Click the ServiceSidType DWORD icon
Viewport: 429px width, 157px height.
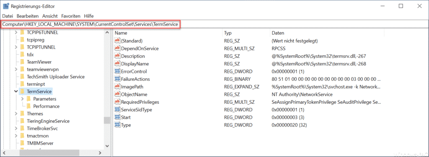117,110
